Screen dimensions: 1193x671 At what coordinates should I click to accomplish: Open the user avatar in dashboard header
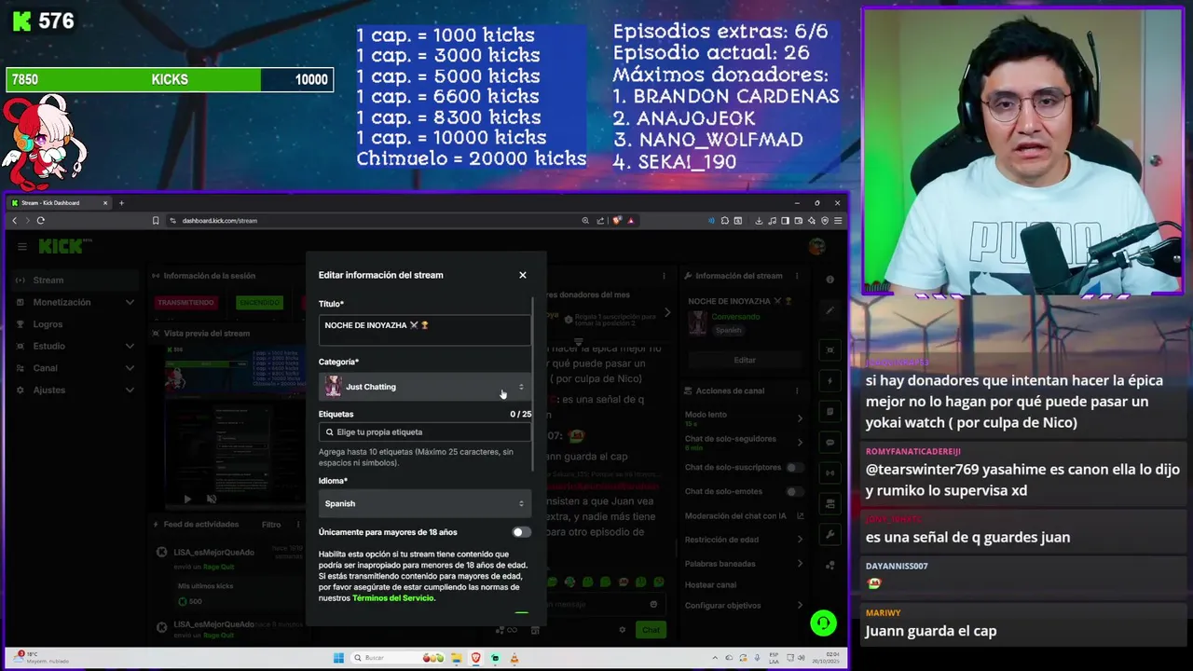coord(817,246)
